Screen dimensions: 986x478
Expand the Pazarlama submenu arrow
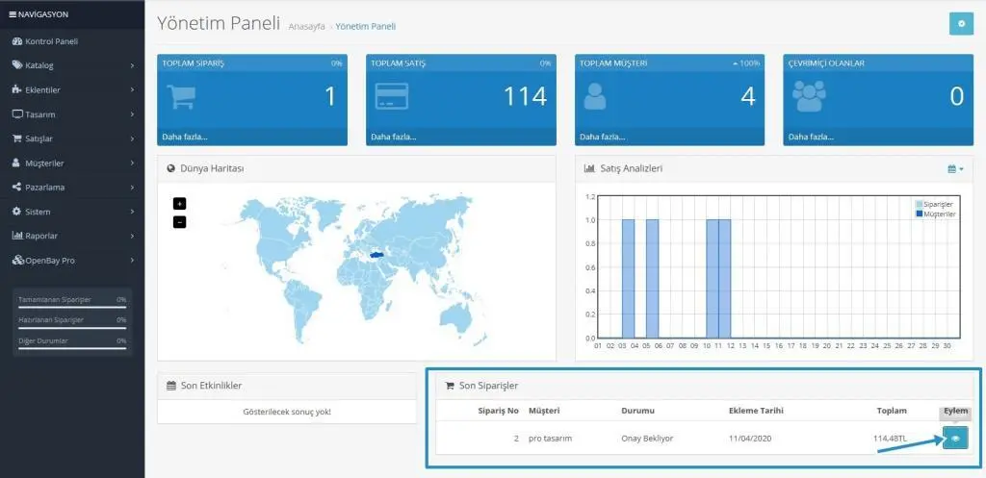[132, 188]
